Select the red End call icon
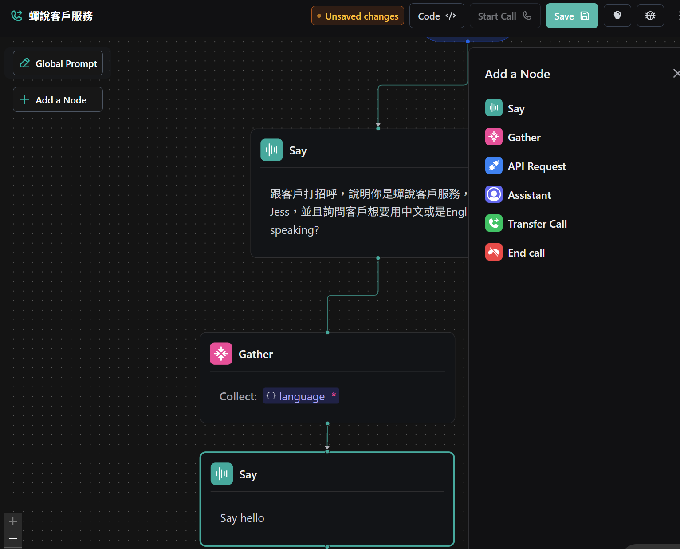The image size is (680, 549). point(494,252)
